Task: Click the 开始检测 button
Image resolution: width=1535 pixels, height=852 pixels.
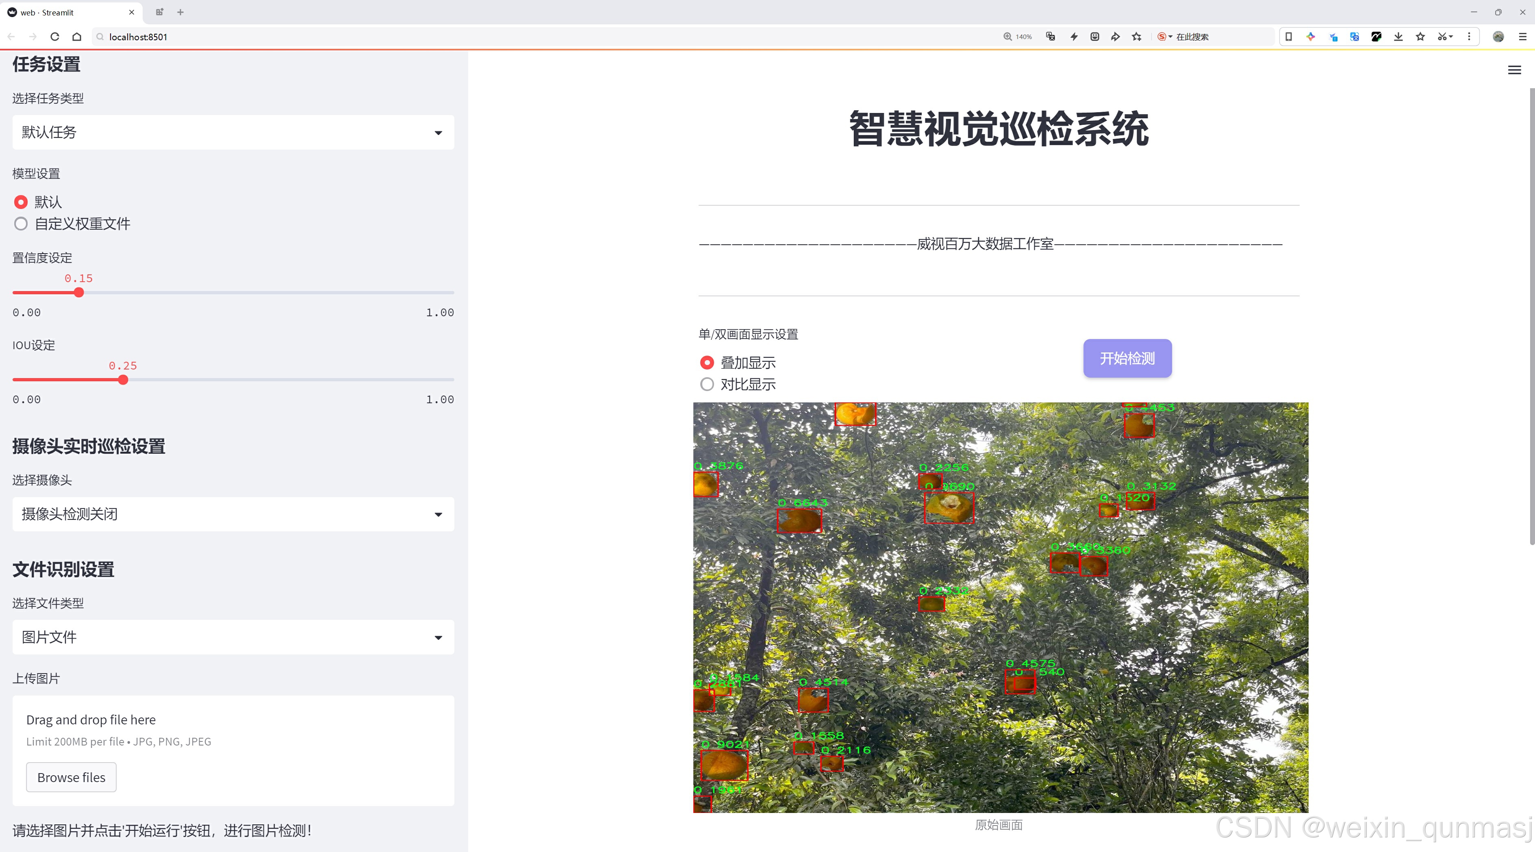Action: pos(1127,358)
